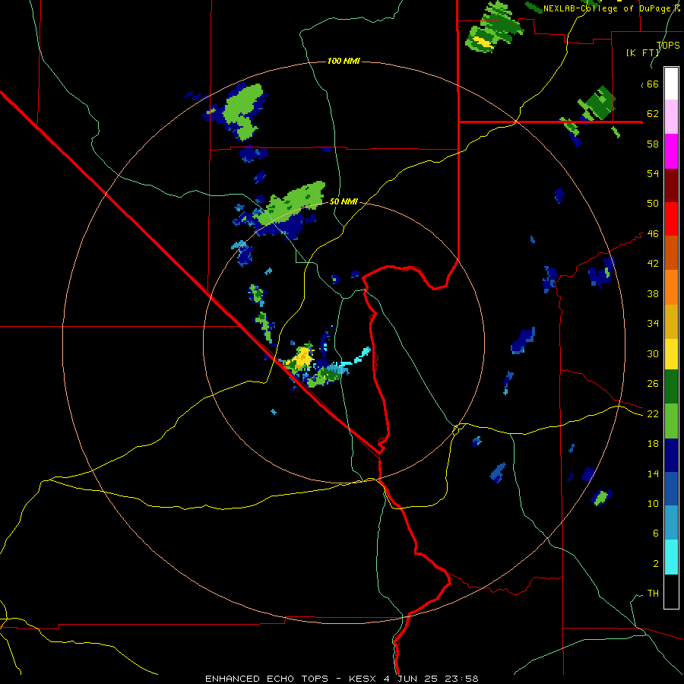The width and height of the screenshot is (684, 684).
Task: Click legend value 62
Action: coord(653,114)
